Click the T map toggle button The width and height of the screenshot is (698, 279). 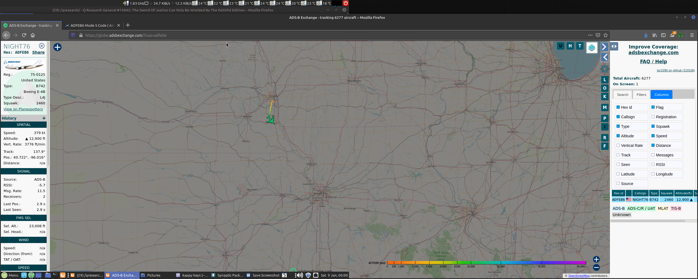[580, 46]
